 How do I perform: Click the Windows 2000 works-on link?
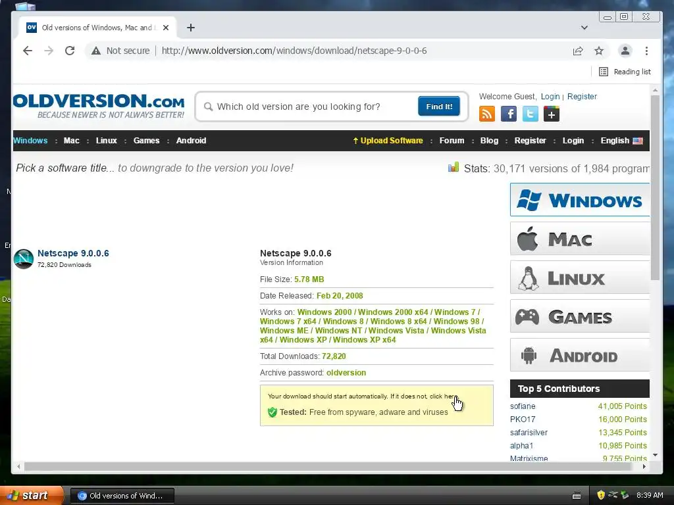pyautogui.click(x=324, y=312)
